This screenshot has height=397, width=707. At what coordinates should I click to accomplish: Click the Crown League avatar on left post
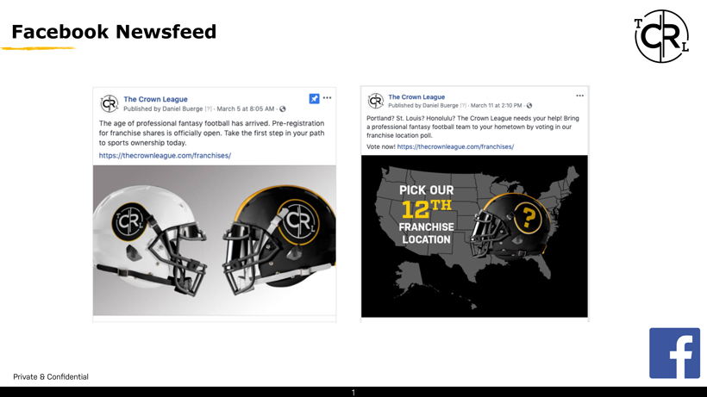click(x=109, y=103)
